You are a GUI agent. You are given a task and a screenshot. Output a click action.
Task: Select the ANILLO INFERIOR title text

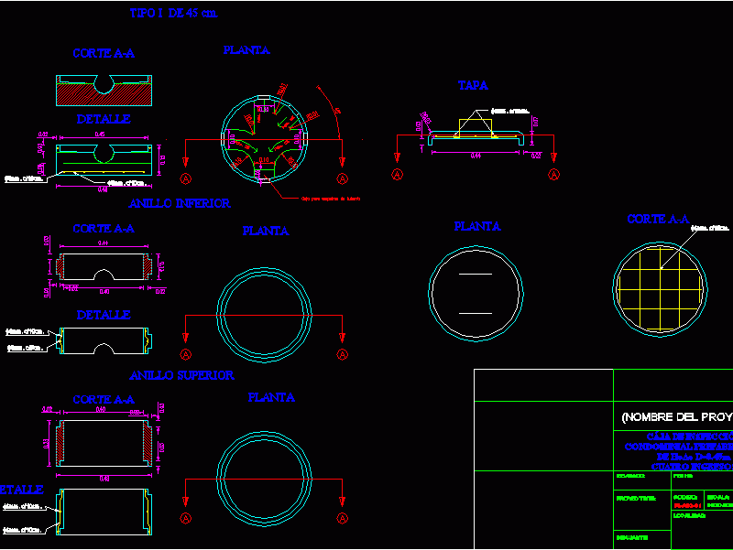tap(181, 203)
